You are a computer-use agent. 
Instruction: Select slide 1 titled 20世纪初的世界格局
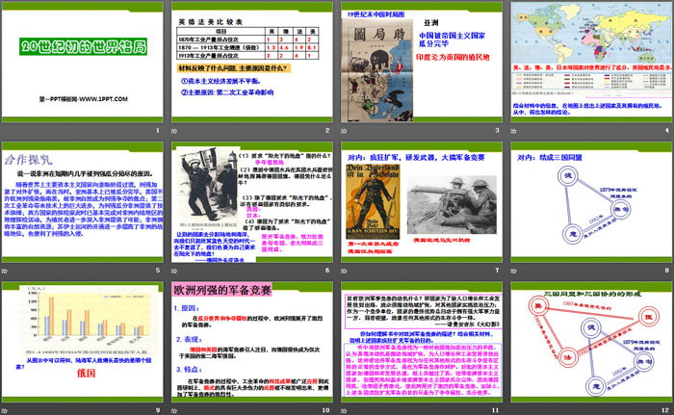tap(83, 63)
